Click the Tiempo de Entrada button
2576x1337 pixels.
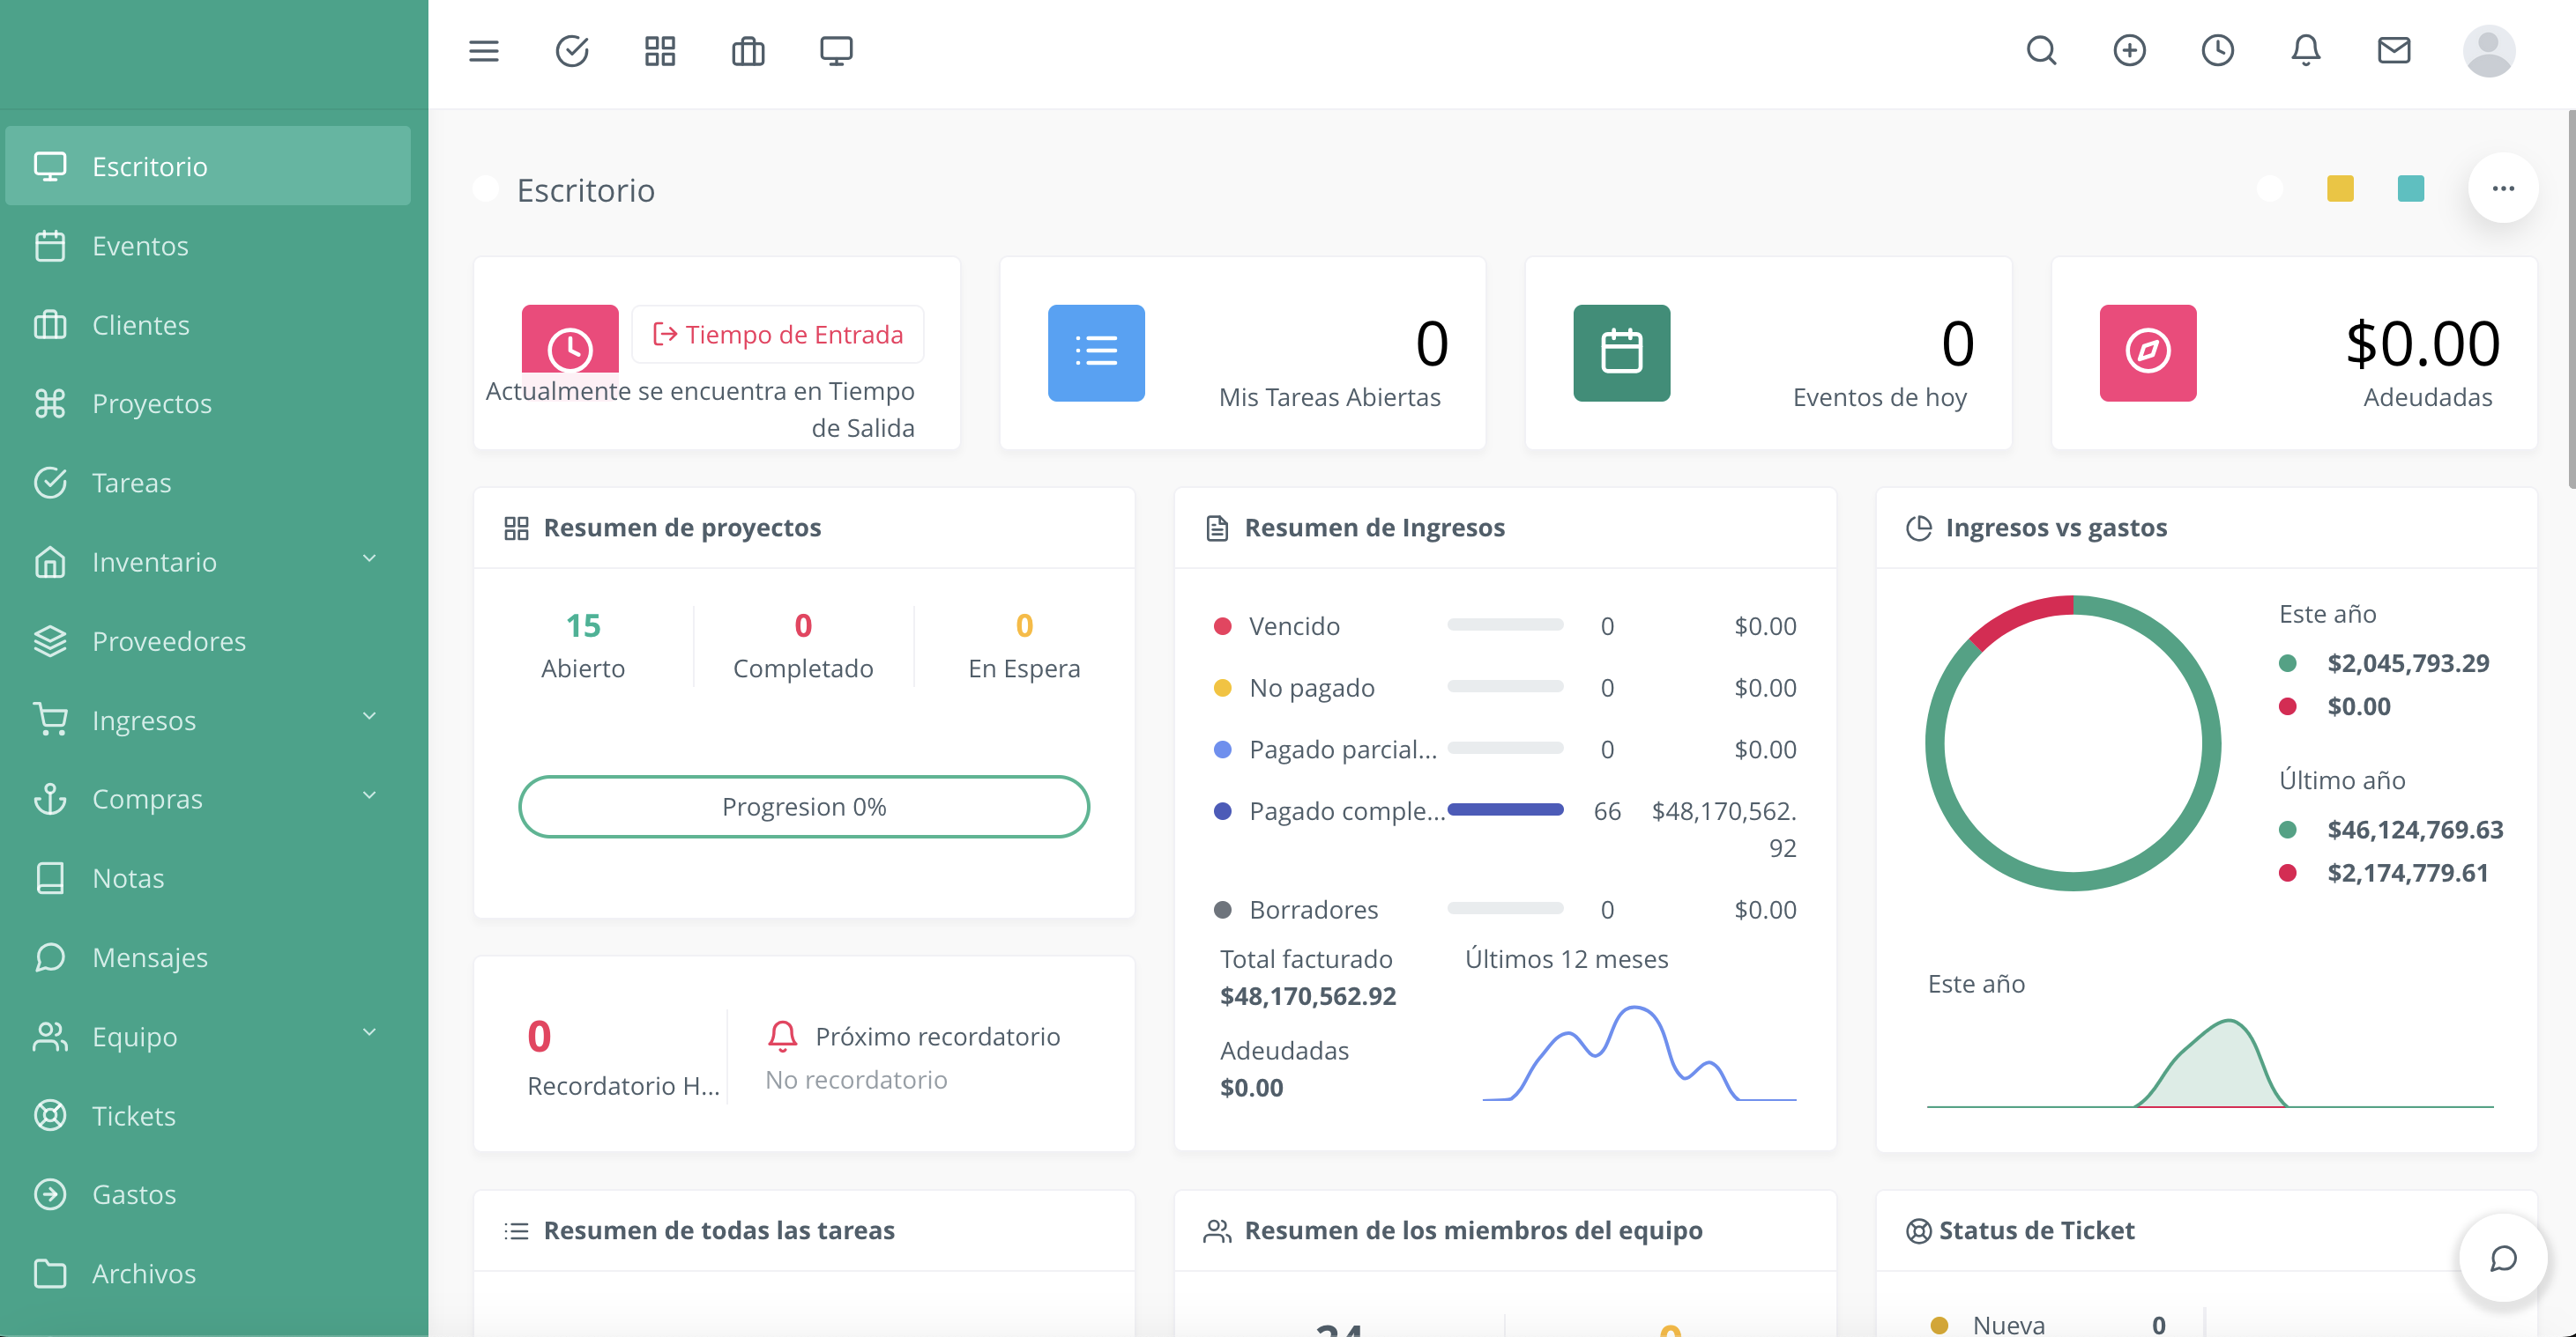coord(778,335)
